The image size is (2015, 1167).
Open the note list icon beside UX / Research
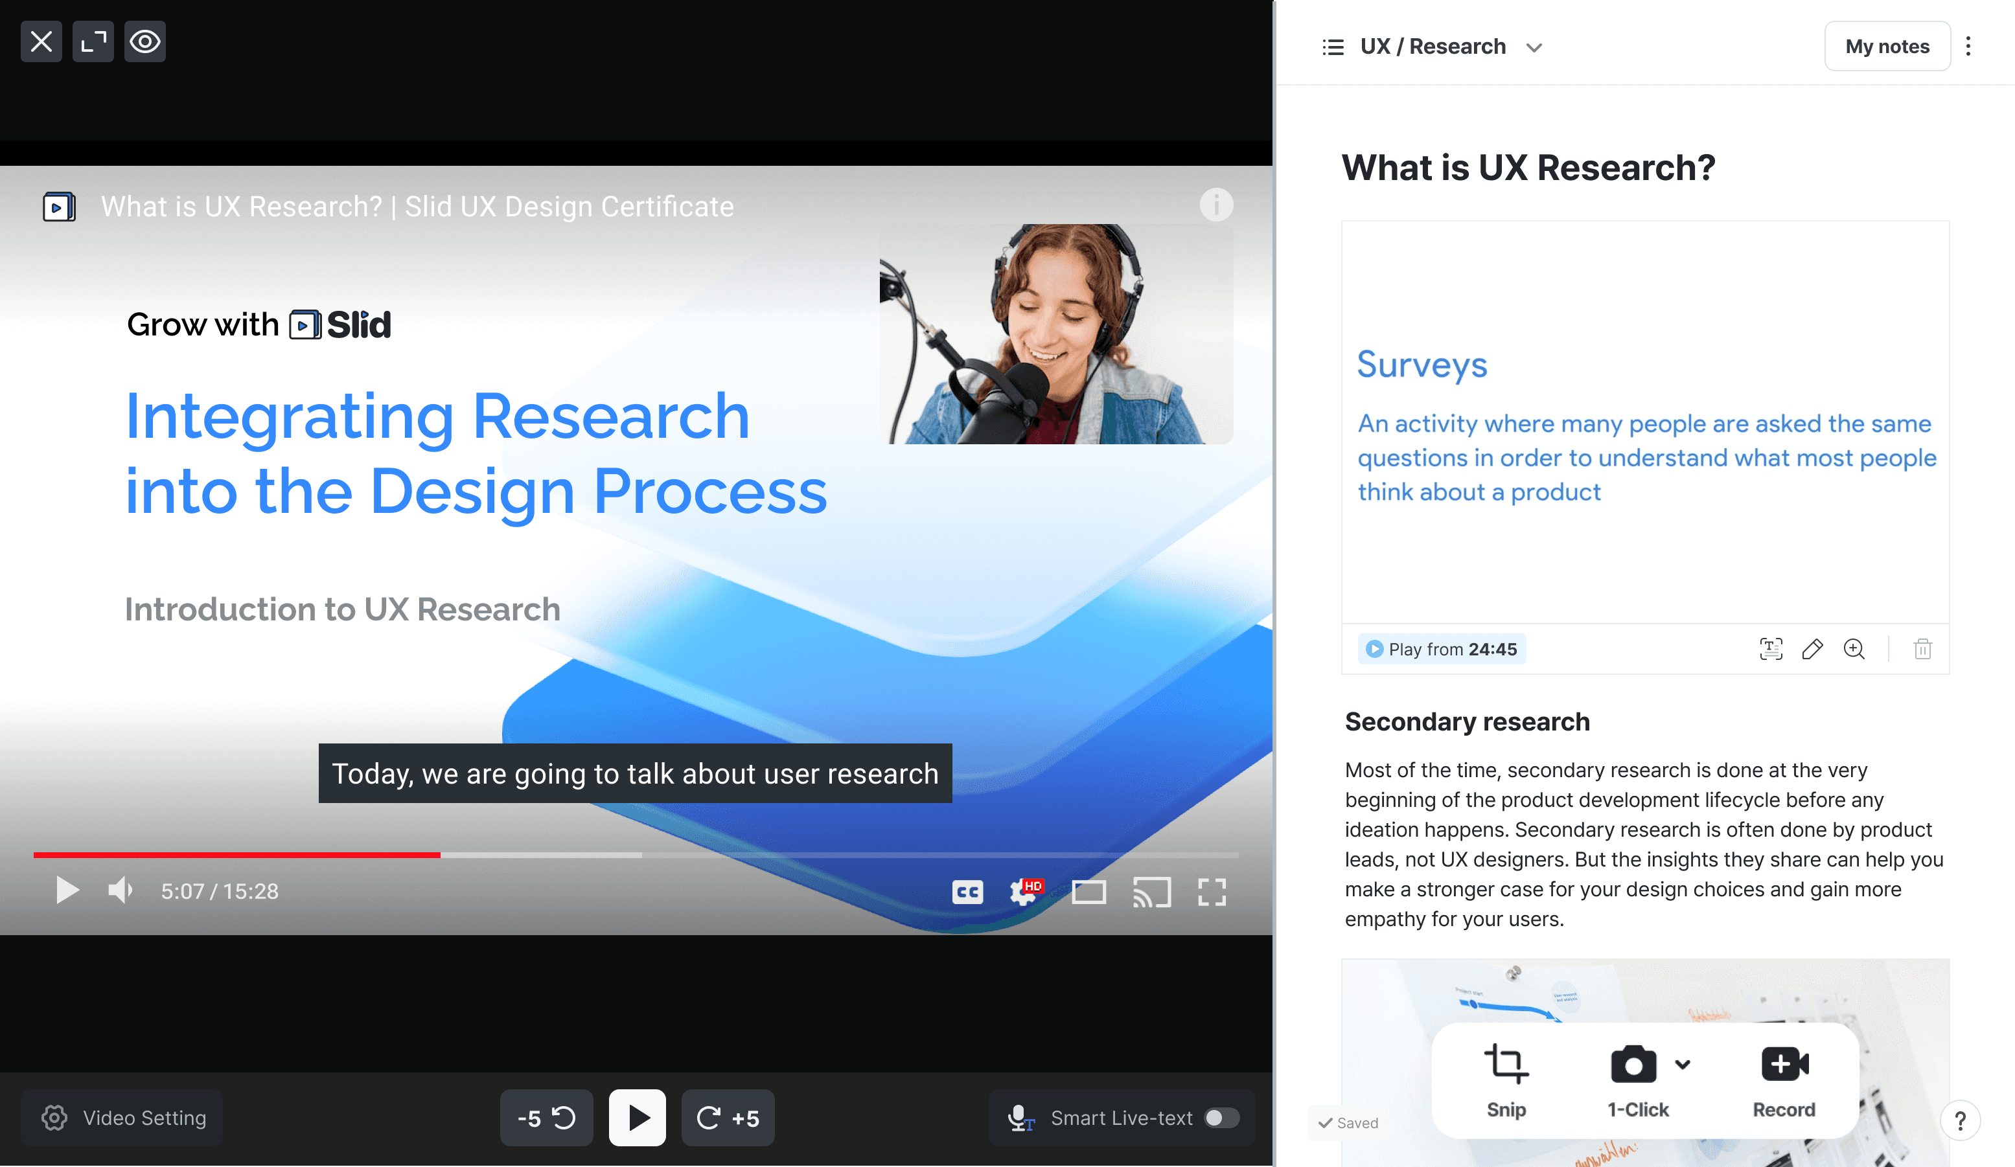click(x=1333, y=47)
